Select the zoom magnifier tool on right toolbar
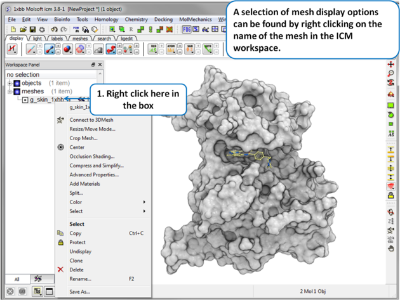Screen dimensions: 400x300 point(390,74)
